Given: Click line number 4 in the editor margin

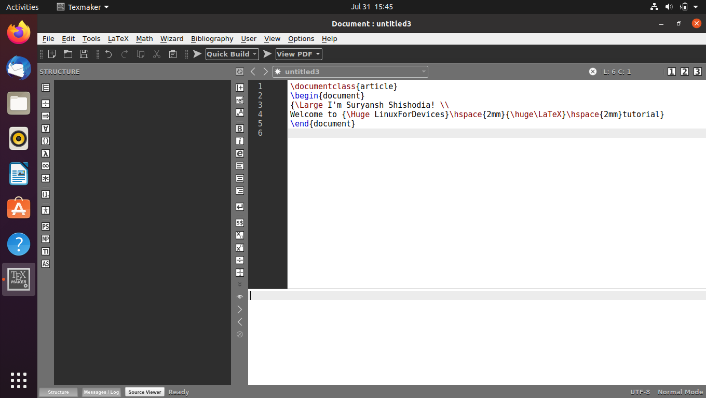Looking at the screenshot, I should tap(260, 114).
